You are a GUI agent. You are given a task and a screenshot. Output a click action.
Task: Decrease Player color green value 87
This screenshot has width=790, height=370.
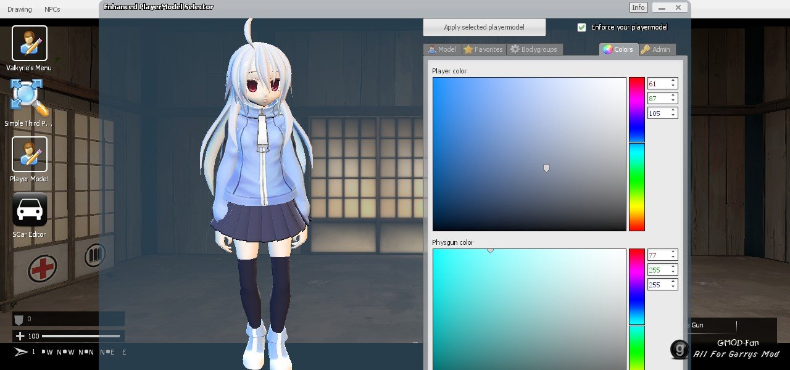pos(673,101)
